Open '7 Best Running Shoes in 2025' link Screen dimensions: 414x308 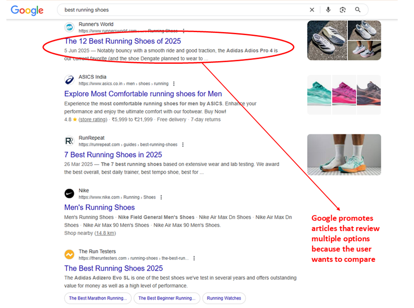pyautogui.click(x=113, y=155)
